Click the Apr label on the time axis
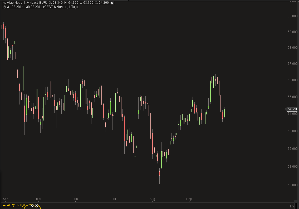Viewport: 299px width, 209px height. click(x=5, y=199)
